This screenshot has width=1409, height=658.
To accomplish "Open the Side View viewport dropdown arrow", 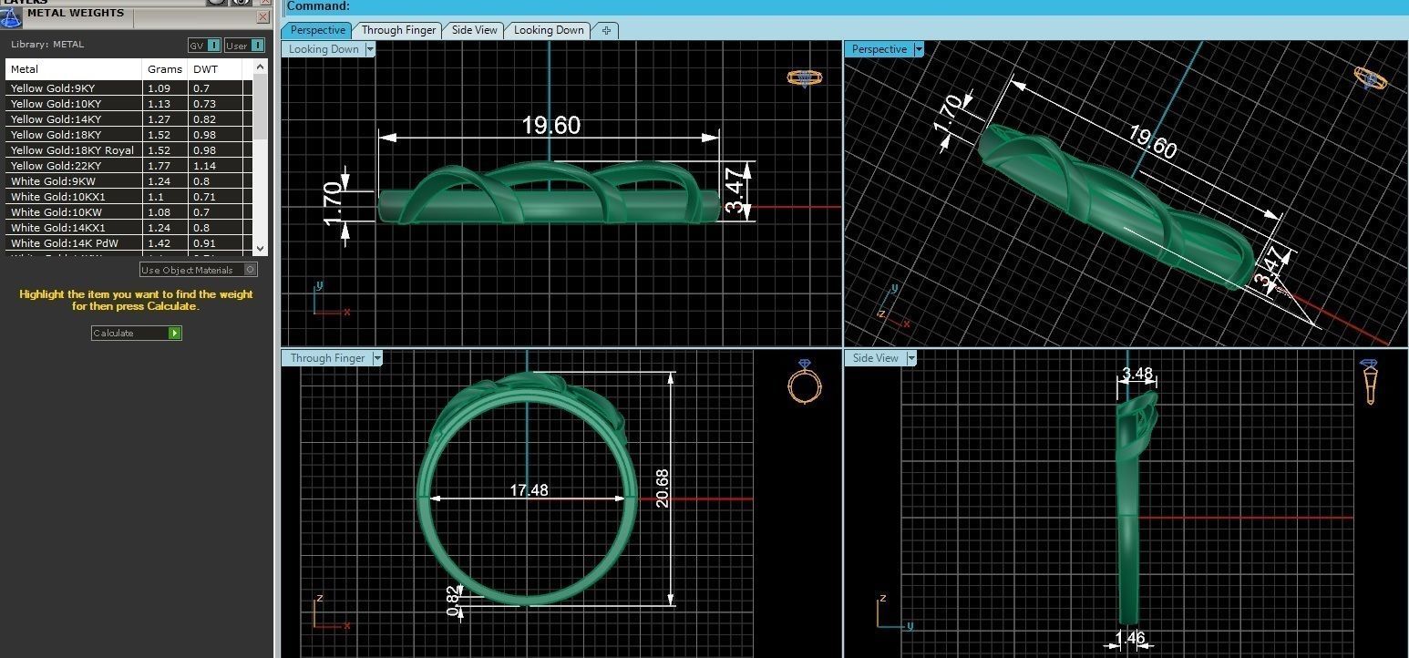I will (x=910, y=358).
